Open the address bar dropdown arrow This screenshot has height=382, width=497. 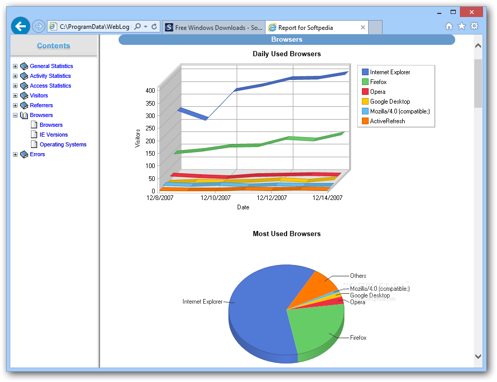pos(145,27)
